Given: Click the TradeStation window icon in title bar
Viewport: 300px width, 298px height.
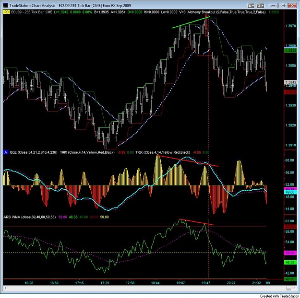Looking at the screenshot, I should pyautogui.click(x=5, y=5).
